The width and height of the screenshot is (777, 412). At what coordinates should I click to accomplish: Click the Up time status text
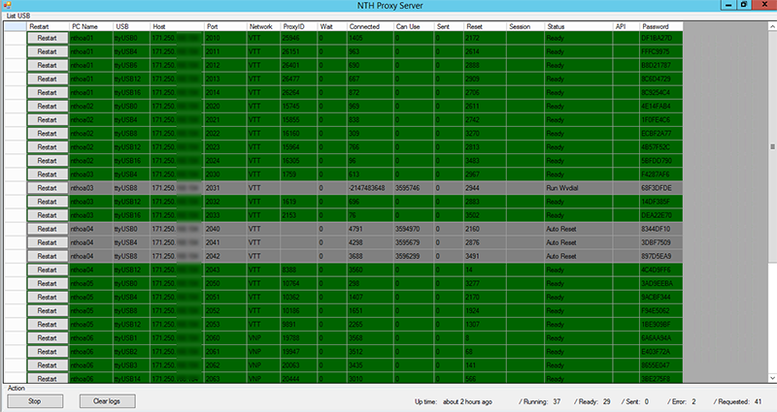[454, 401]
